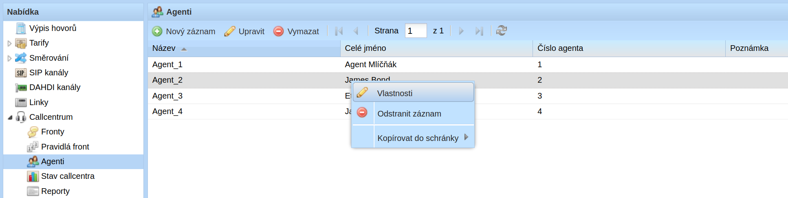The height and width of the screenshot is (198, 788).
Task: Click the Směrování arrows icon
Action: pos(21,58)
